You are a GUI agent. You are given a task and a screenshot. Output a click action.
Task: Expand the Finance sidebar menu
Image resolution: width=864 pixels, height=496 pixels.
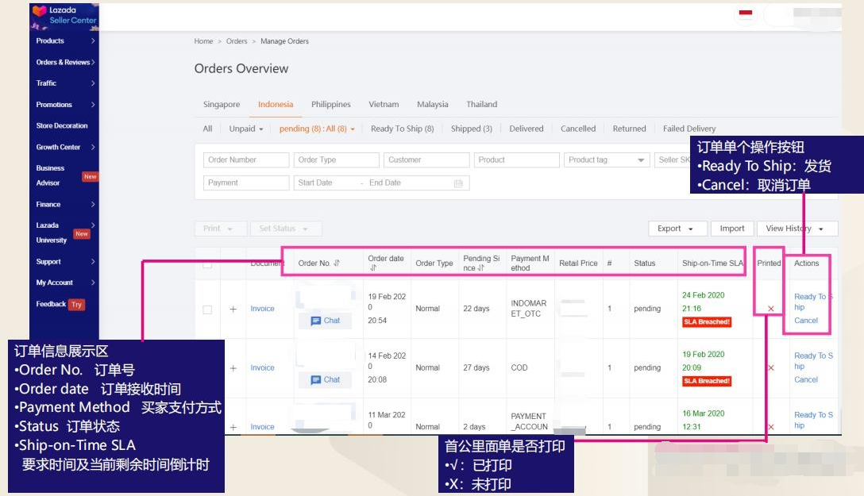[65, 204]
